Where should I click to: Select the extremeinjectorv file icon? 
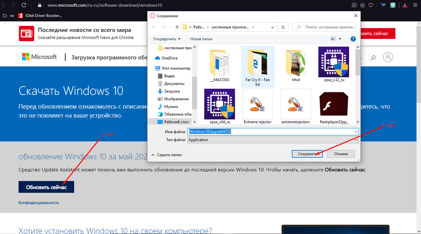[296, 106]
